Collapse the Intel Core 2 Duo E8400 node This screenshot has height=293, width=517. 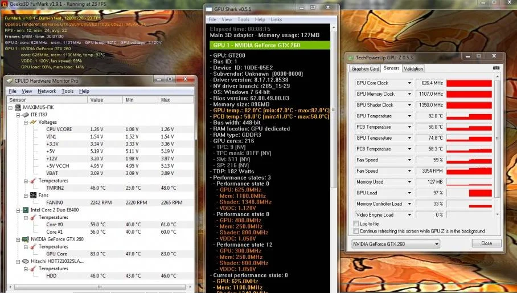tap(18, 210)
